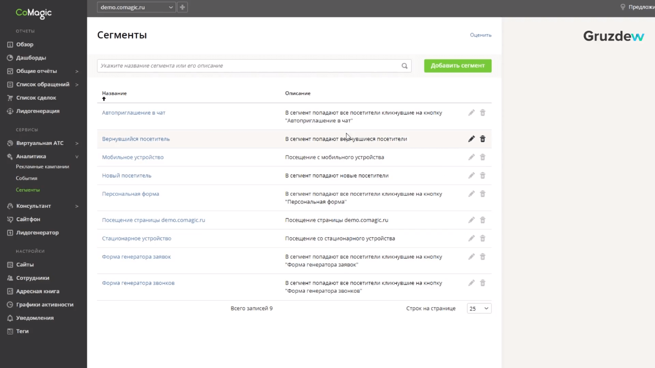Open Теги settings

point(22,331)
